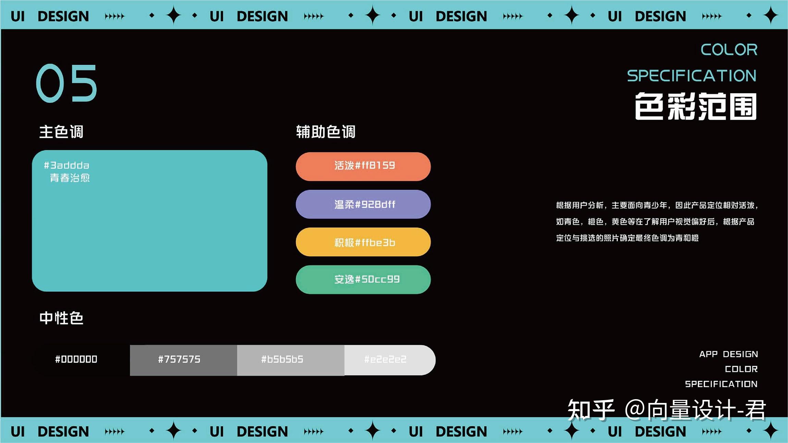Click the first UI DESIGN banner text at top-left
This screenshot has width=788, height=443.
[50, 16]
